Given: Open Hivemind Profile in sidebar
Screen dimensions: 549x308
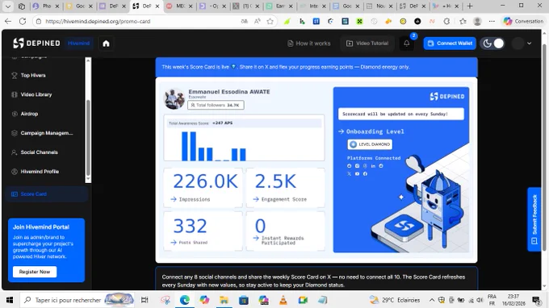Looking at the screenshot, I should click(40, 171).
